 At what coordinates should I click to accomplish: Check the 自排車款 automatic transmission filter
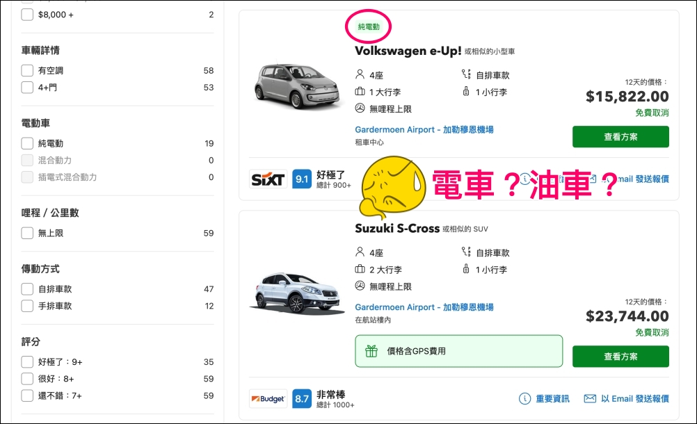point(27,288)
